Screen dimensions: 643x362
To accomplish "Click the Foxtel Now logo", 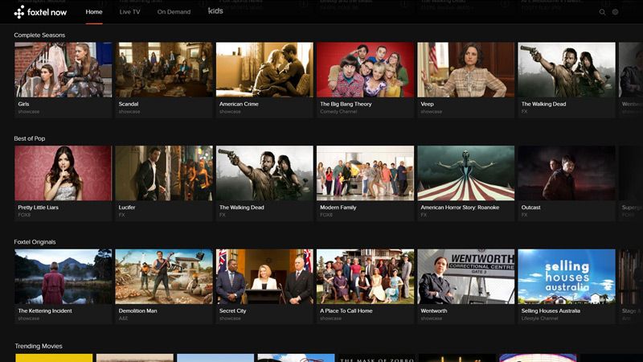I will [x=40, y=12].
